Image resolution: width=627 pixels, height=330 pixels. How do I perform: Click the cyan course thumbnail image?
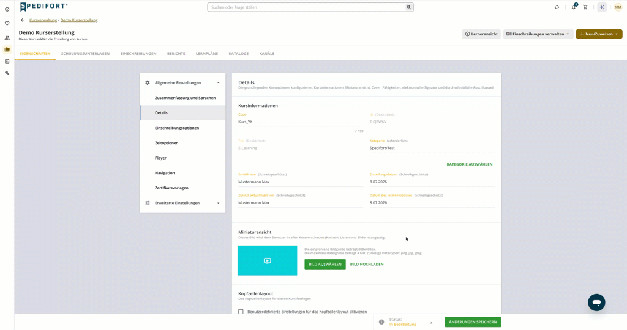pos(267,260)
